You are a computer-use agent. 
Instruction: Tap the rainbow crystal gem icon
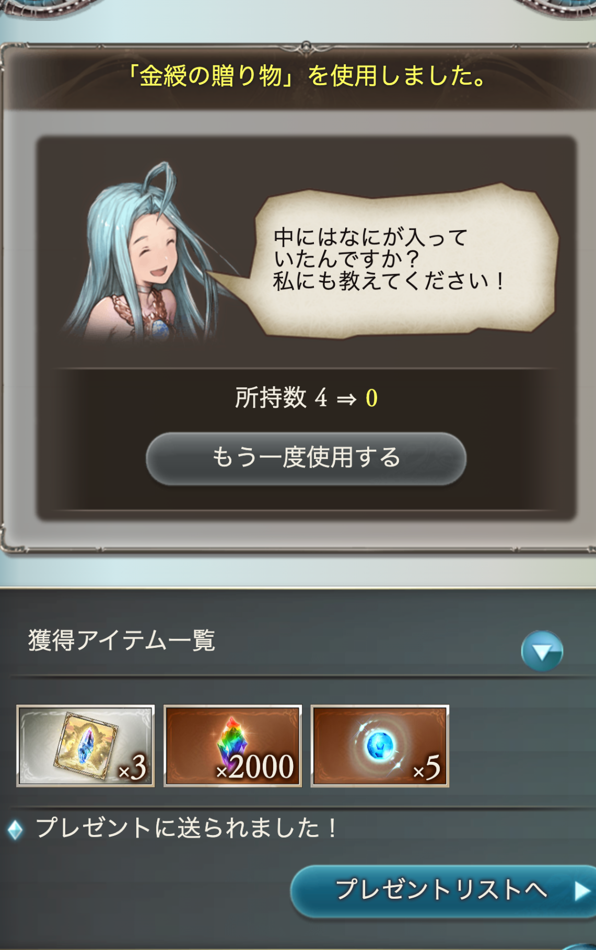pos(233,737)
